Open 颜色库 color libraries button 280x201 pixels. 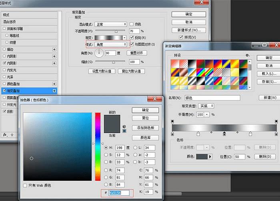pos(145,138)
